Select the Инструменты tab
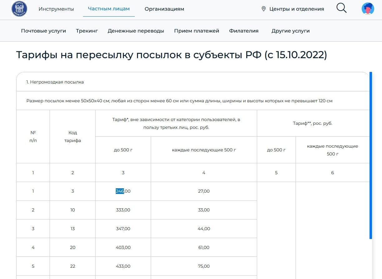The width and height of the screenshot is (382, 279). (56, 9)
